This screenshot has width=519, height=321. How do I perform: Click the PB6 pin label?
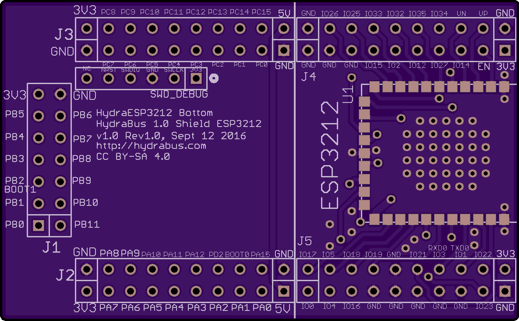[82, 115]
